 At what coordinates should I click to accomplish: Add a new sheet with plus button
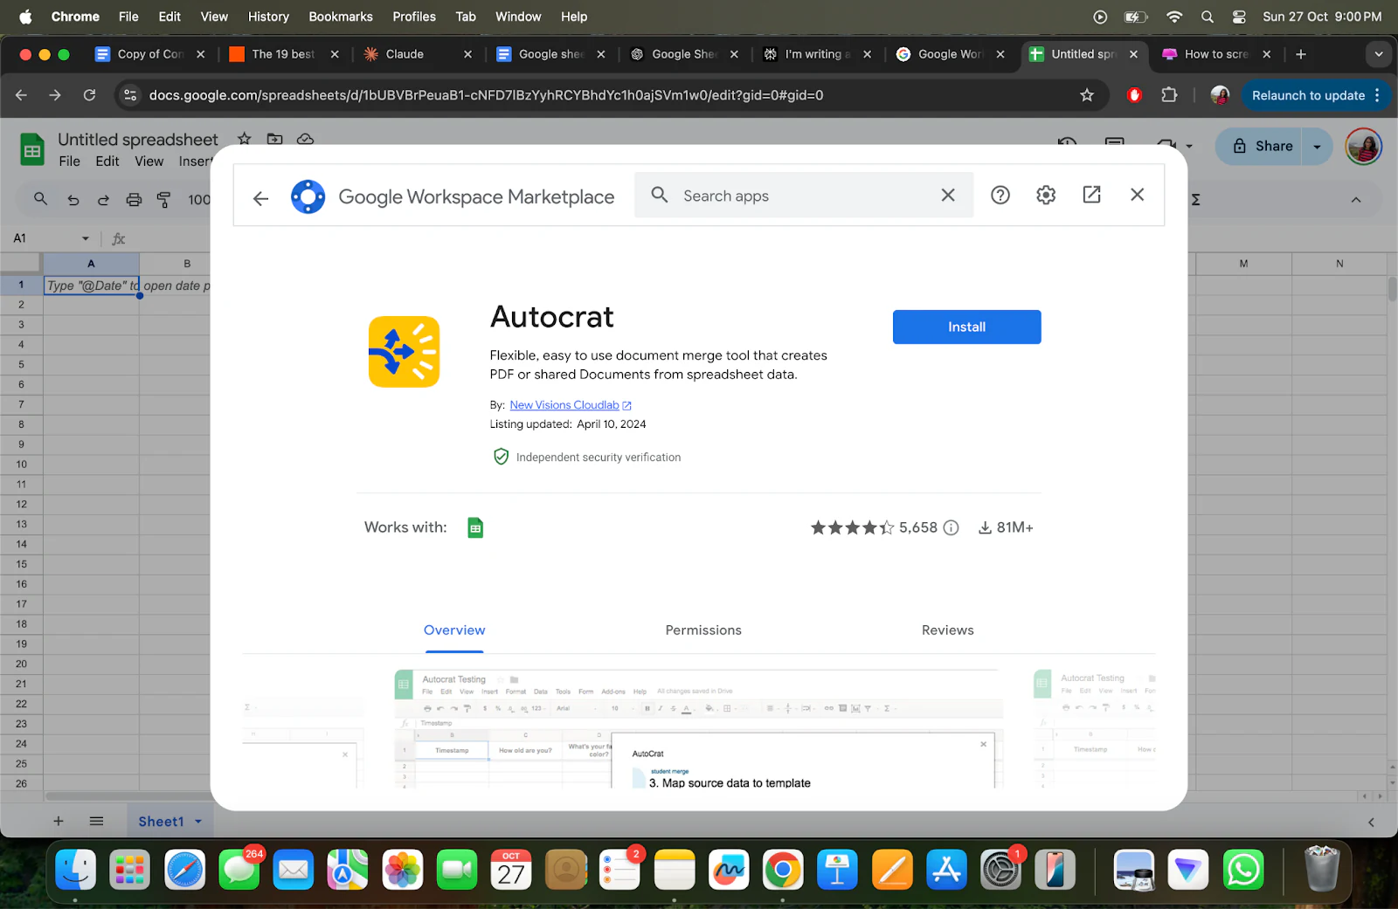point(59,822)
